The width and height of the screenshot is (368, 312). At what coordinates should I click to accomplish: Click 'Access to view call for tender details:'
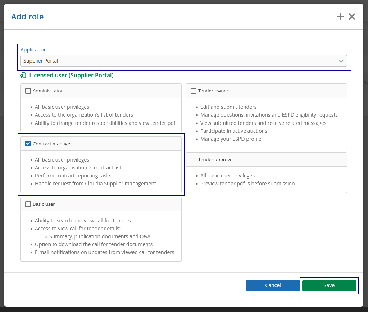pos(78,229)
